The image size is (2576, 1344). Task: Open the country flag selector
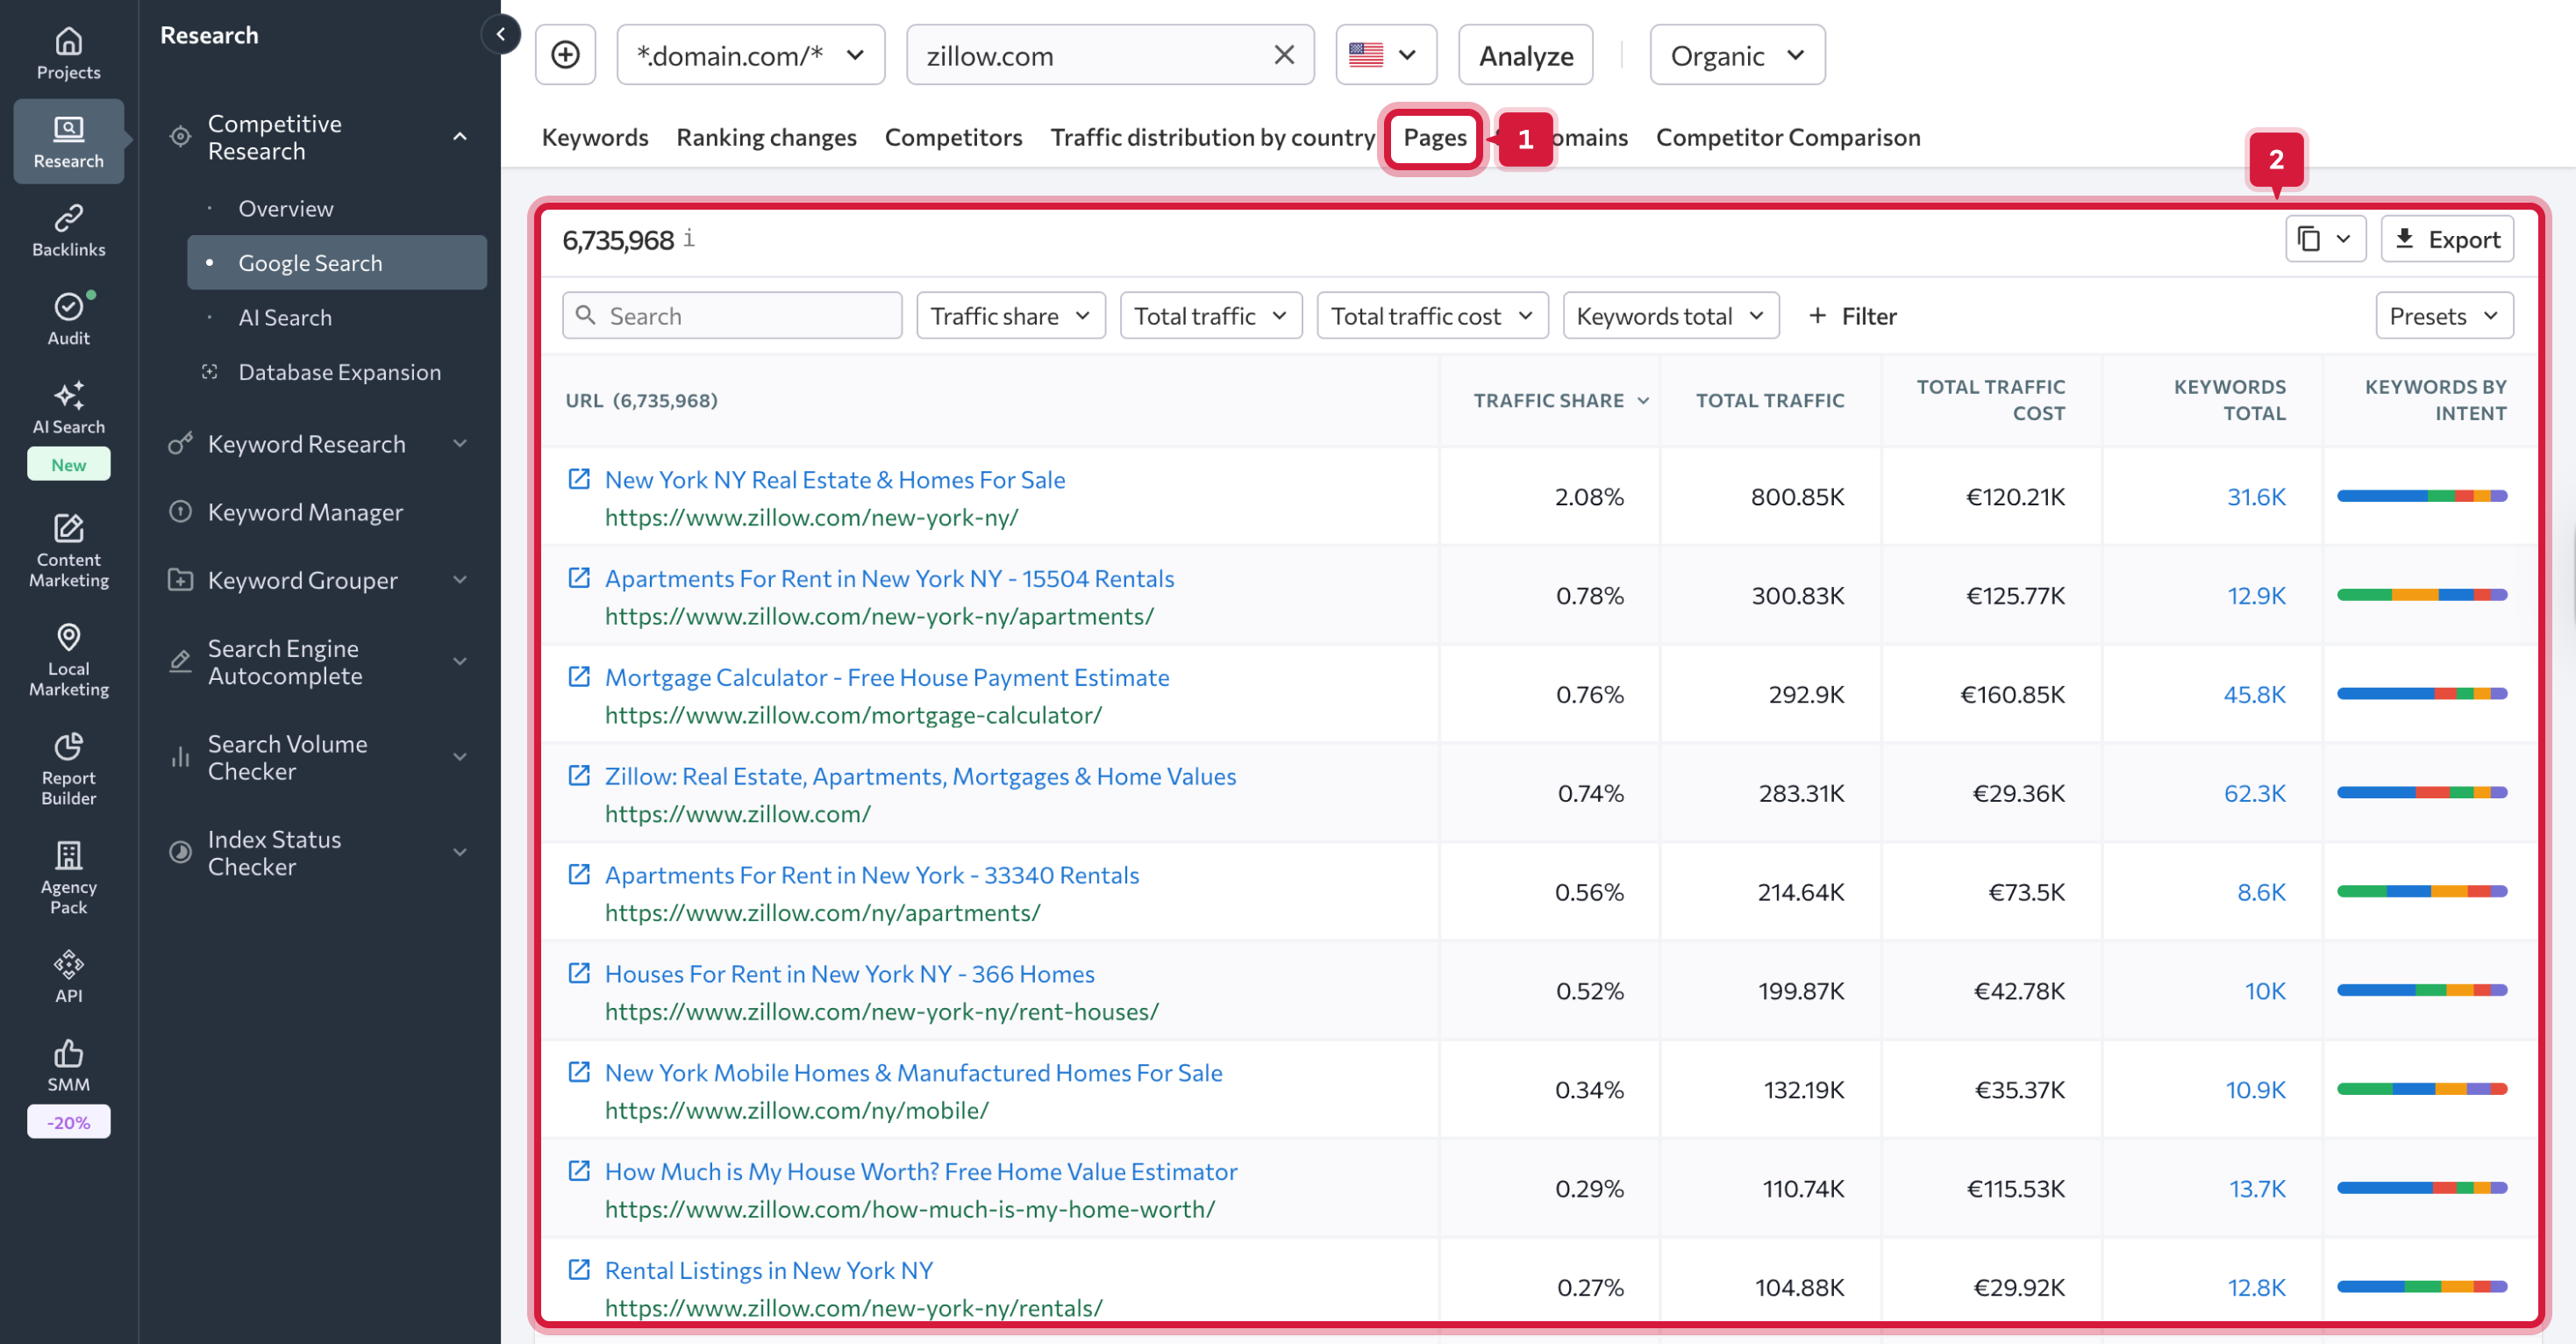click(x=1385, y=55)
